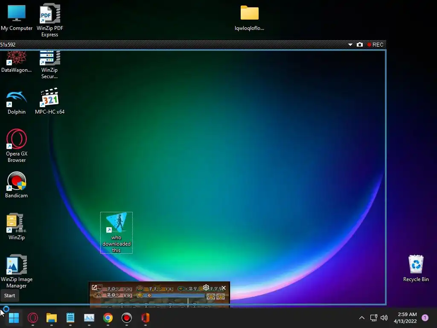Open the performance monitor taskbar icon
Image resolution: width=437 pixels, height=328 pixels.
89,318
